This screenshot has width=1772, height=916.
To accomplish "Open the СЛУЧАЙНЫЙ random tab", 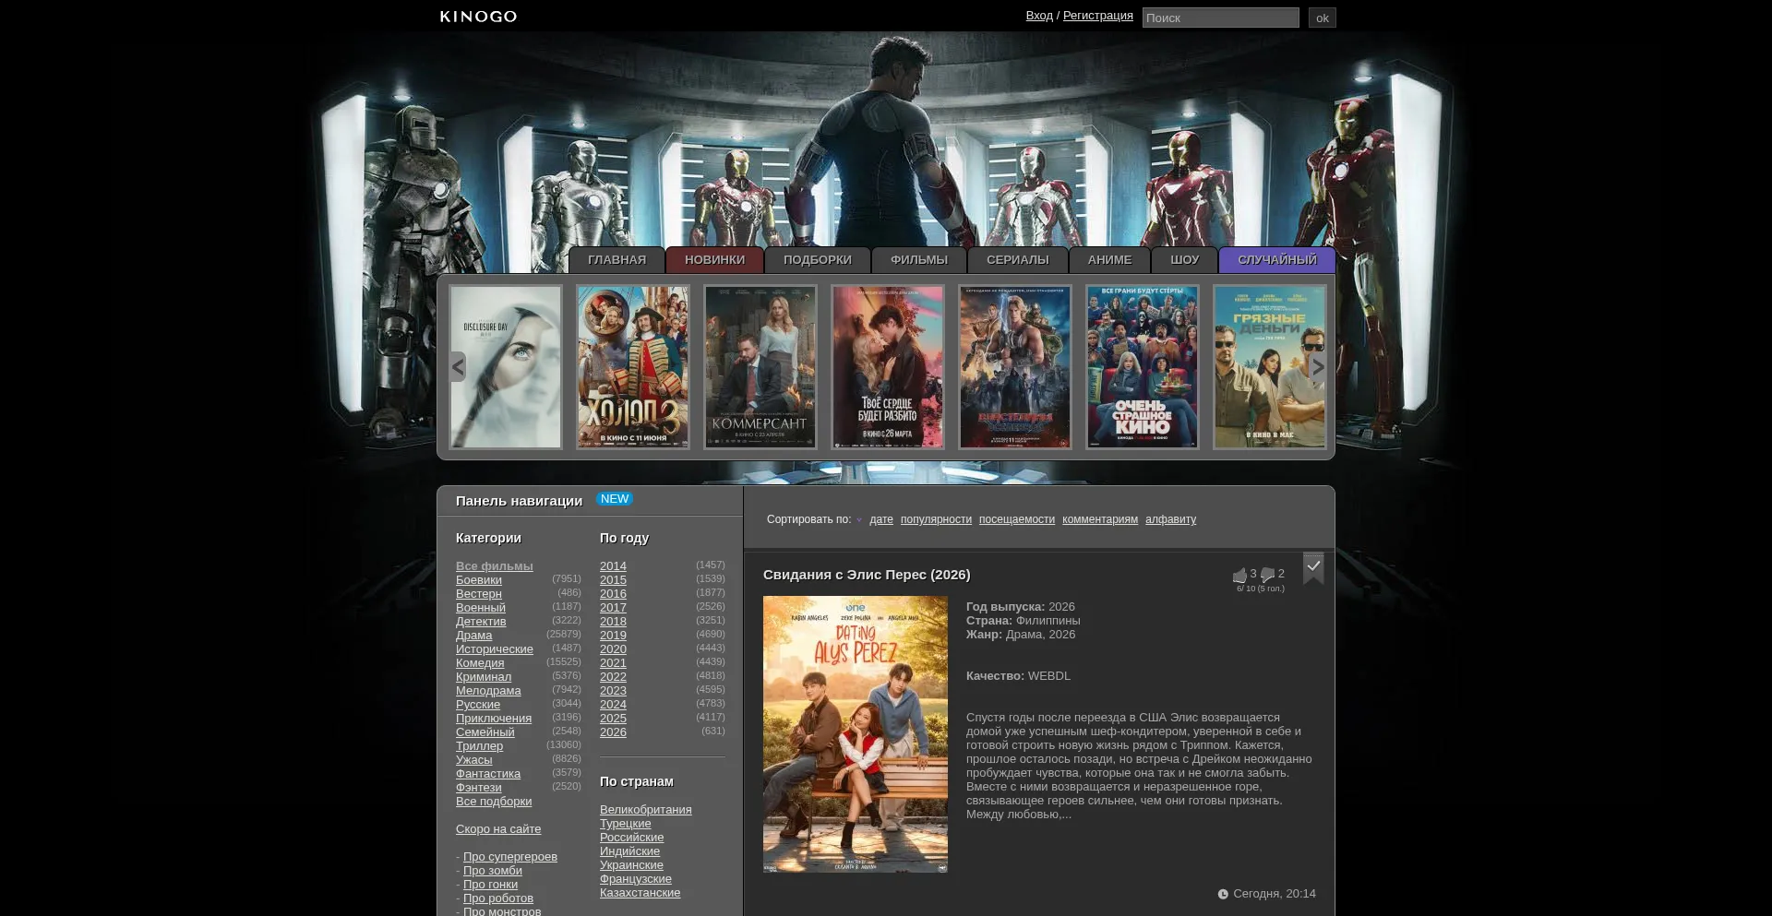I will (1277, 260).
